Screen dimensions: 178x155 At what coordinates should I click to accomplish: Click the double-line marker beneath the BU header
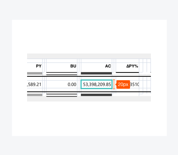pos(62,74)
